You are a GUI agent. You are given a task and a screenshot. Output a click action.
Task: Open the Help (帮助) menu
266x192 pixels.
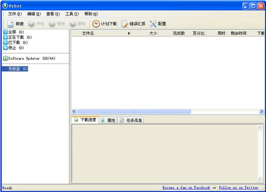[x=91, y=14]
